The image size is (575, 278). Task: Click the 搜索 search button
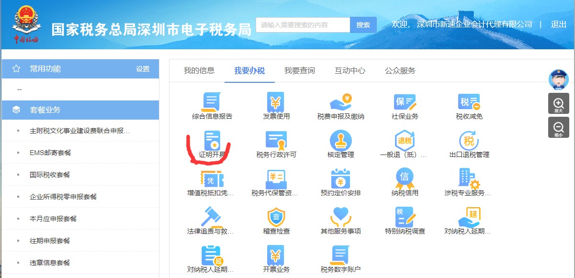pos(363,25)
